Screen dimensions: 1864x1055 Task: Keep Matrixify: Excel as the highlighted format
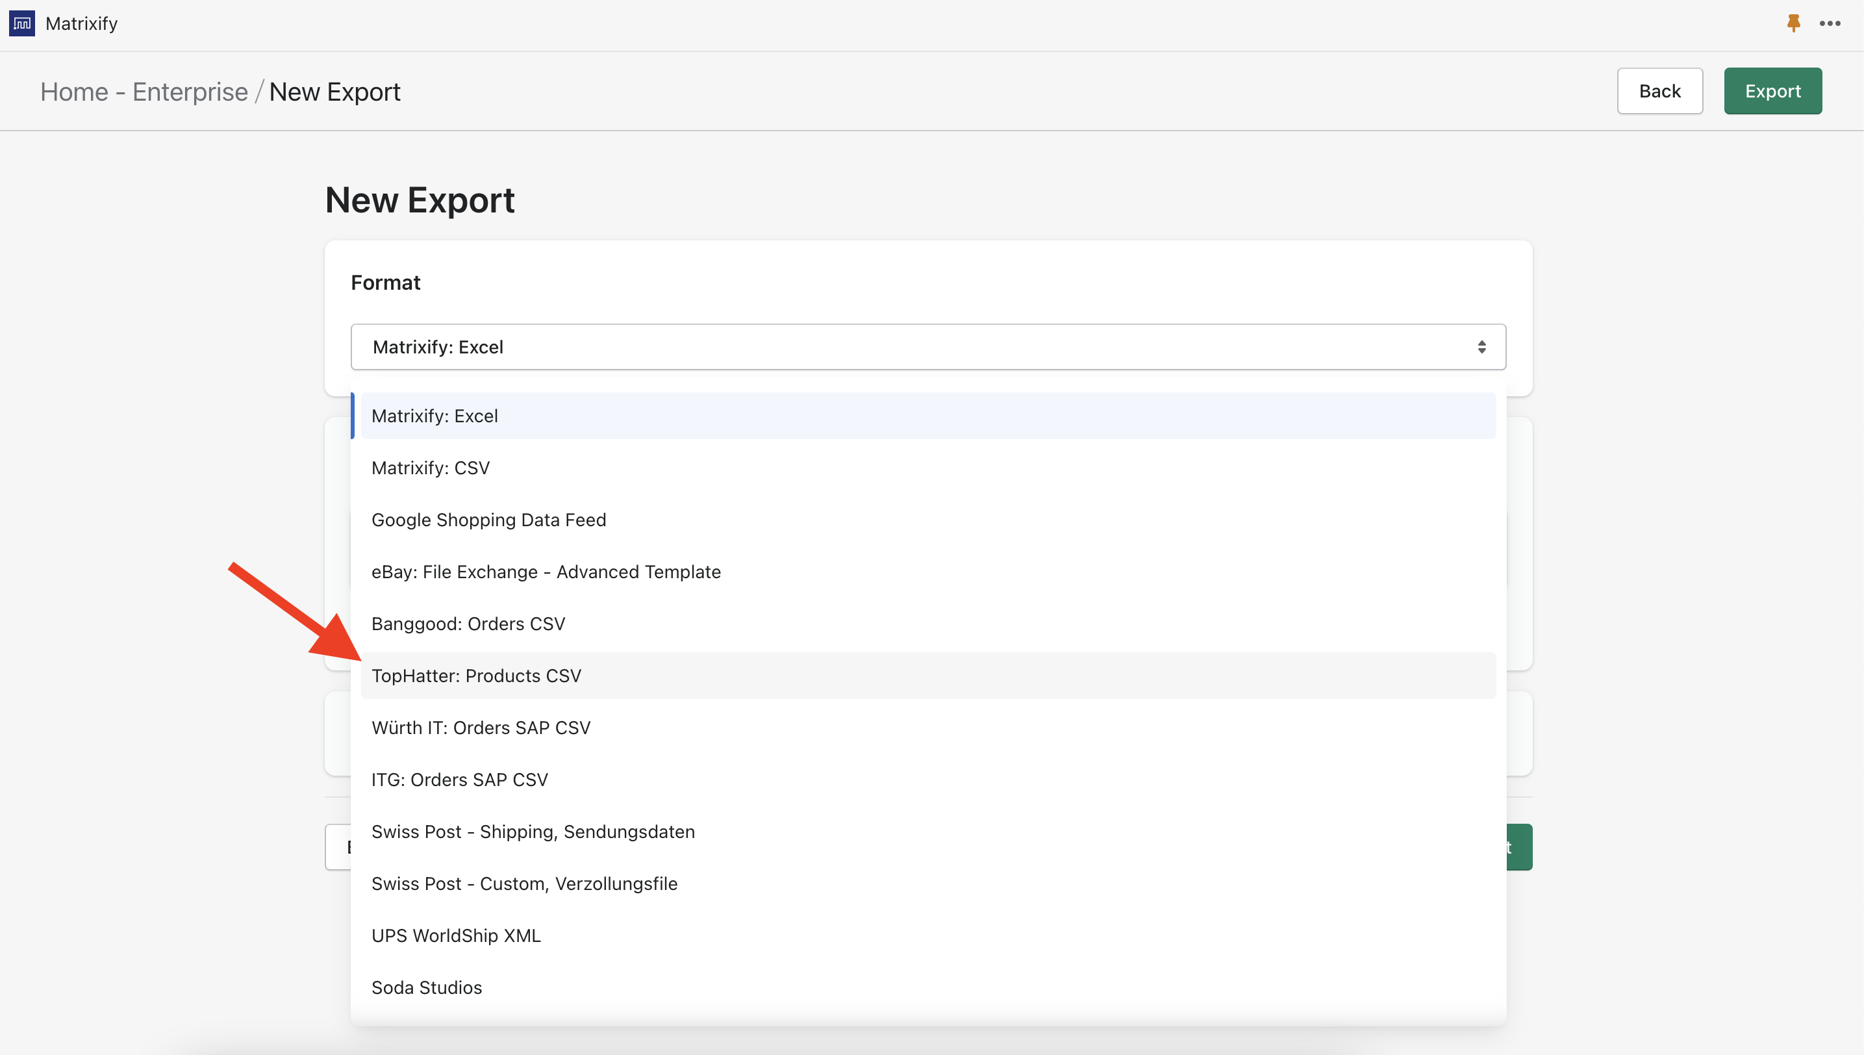coord(435,415)
